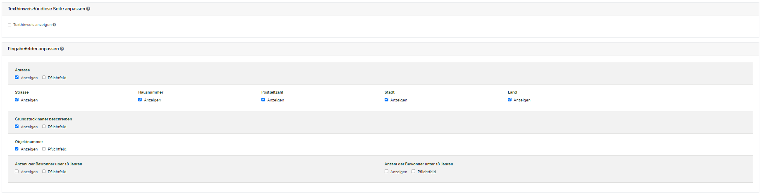Image resolution: width=761 pixels, height=195 pixels.
Task: Set Grundstück näher beschreiben as Pflichtfeld
Action: point(44,127)
